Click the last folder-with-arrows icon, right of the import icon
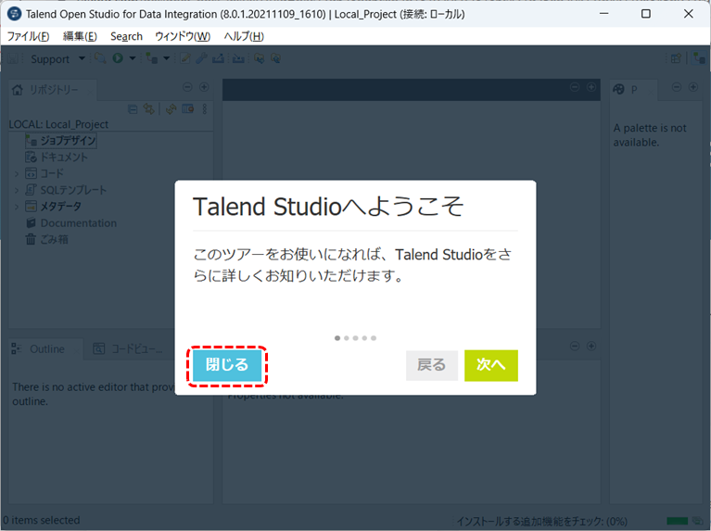The image size is (711, 531). [275, 58]
